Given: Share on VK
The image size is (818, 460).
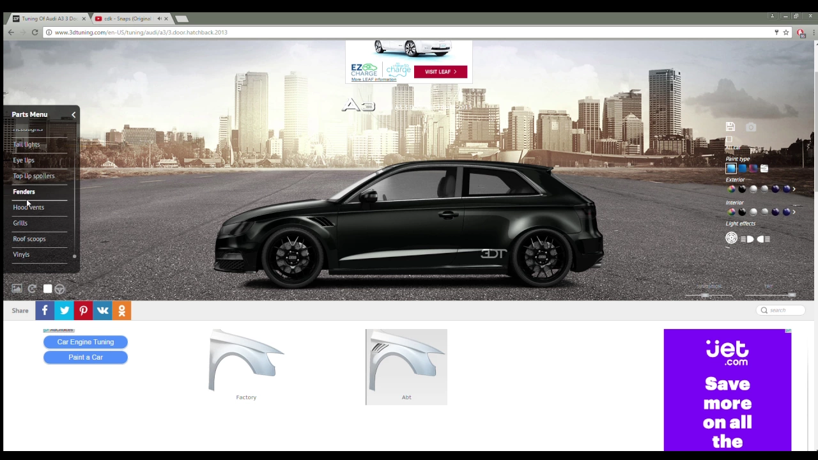Looking at the screenshot, I should point(102,310).
